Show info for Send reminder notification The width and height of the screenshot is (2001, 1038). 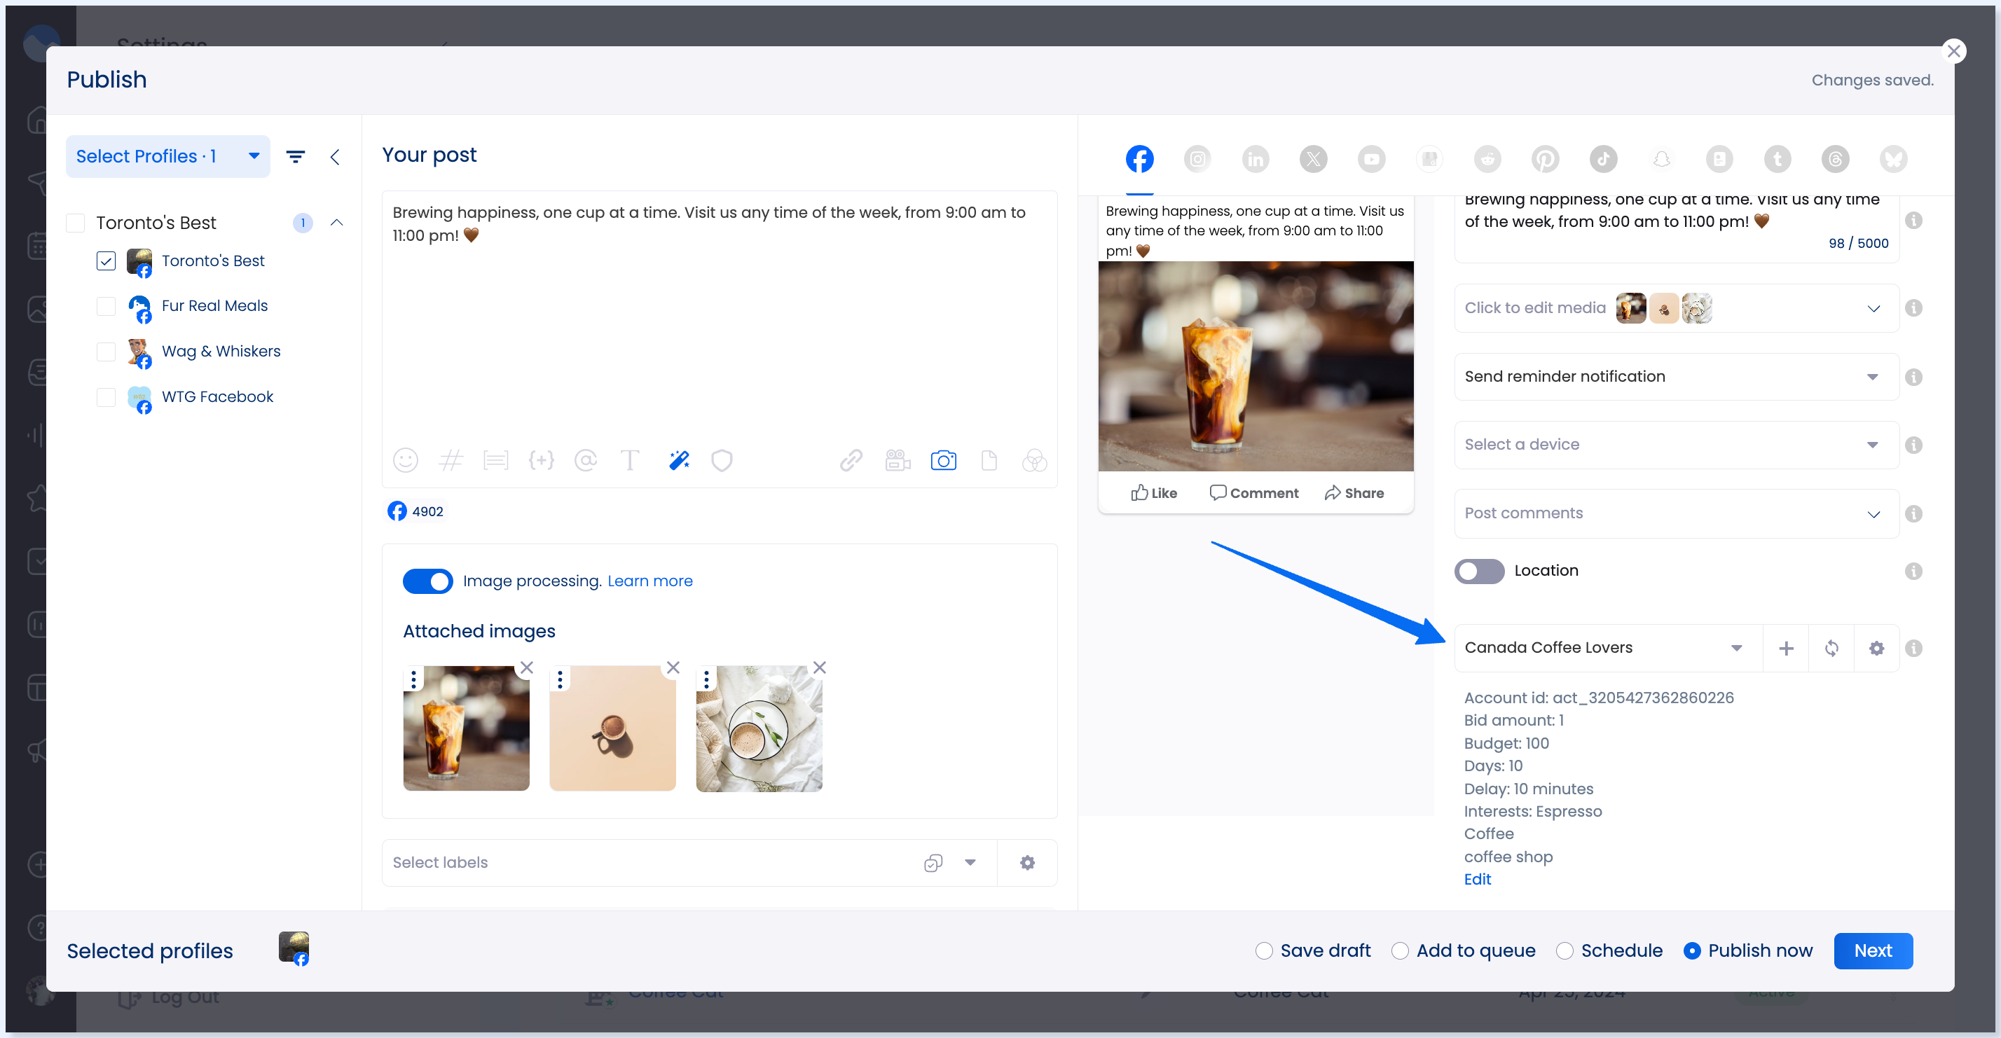pyautogui.click(x=1913, y=377)
